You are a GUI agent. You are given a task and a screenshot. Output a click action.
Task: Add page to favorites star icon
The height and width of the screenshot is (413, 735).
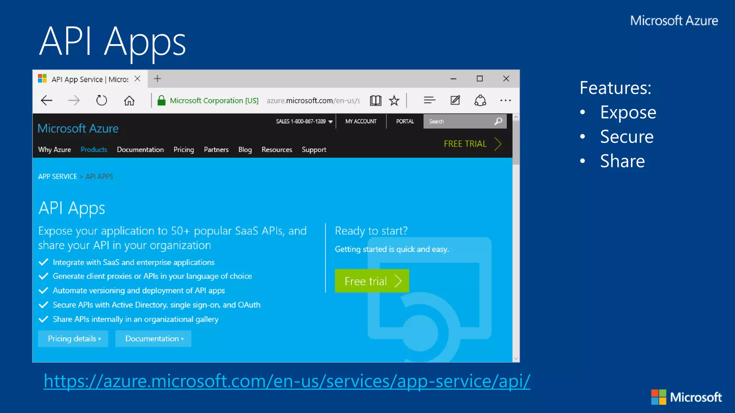click(394, 100)
